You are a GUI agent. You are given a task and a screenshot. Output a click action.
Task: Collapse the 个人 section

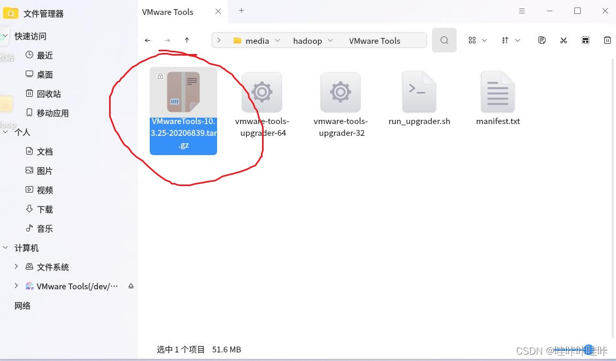point(5,132)
